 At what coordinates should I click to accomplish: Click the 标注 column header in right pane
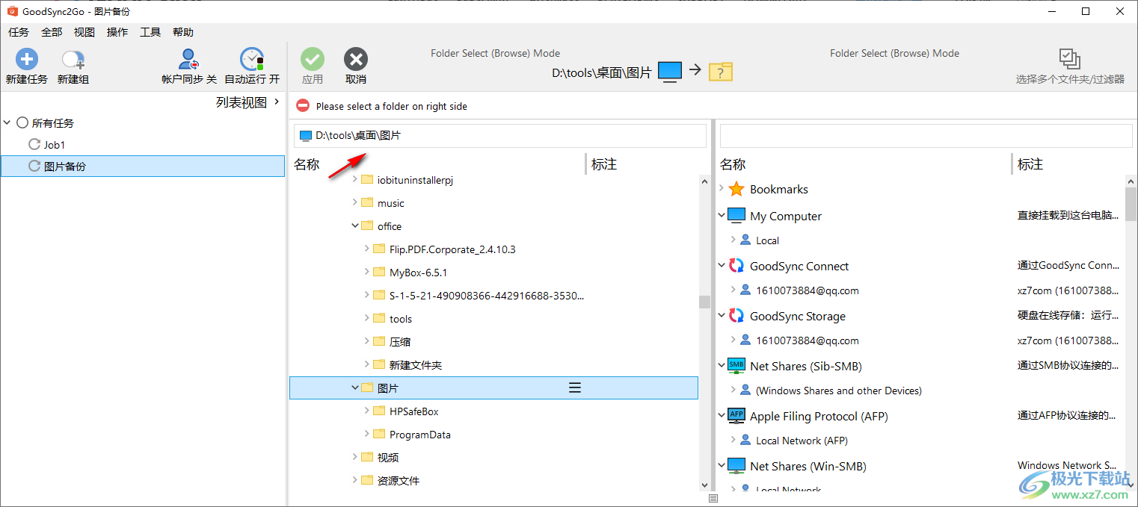coord(1030,164)
